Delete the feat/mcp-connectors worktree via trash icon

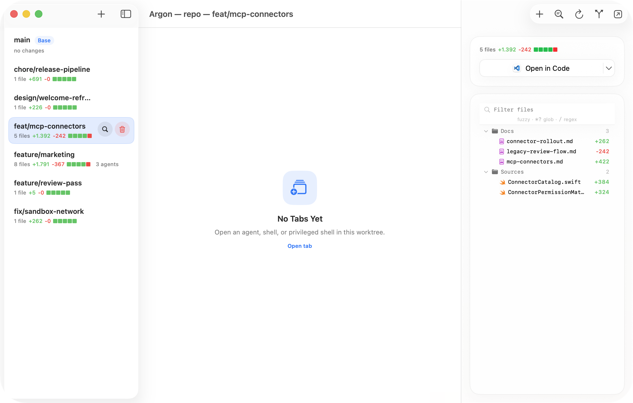pyautogui.click(x=122, y=129)
